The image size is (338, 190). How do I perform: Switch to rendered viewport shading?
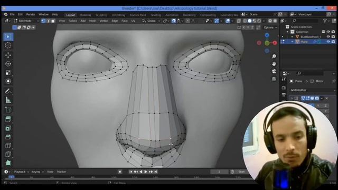259,21
